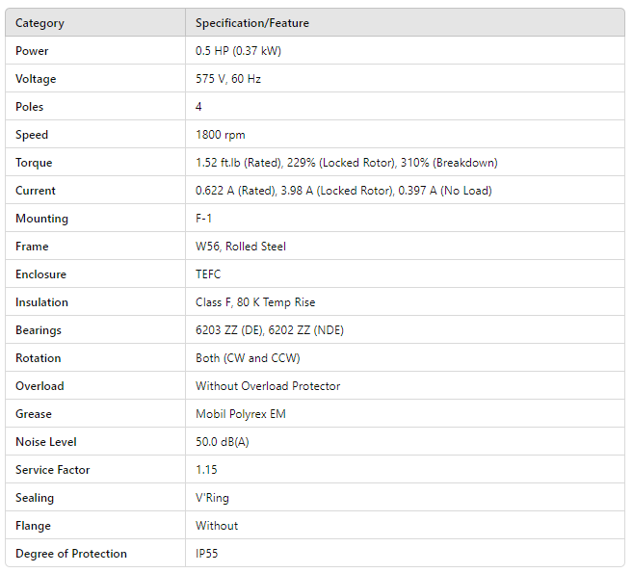
Task: Click the Poles row label
Action: 30,107
